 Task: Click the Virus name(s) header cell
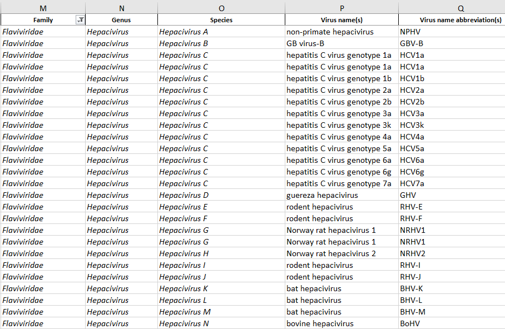[341, 20]
